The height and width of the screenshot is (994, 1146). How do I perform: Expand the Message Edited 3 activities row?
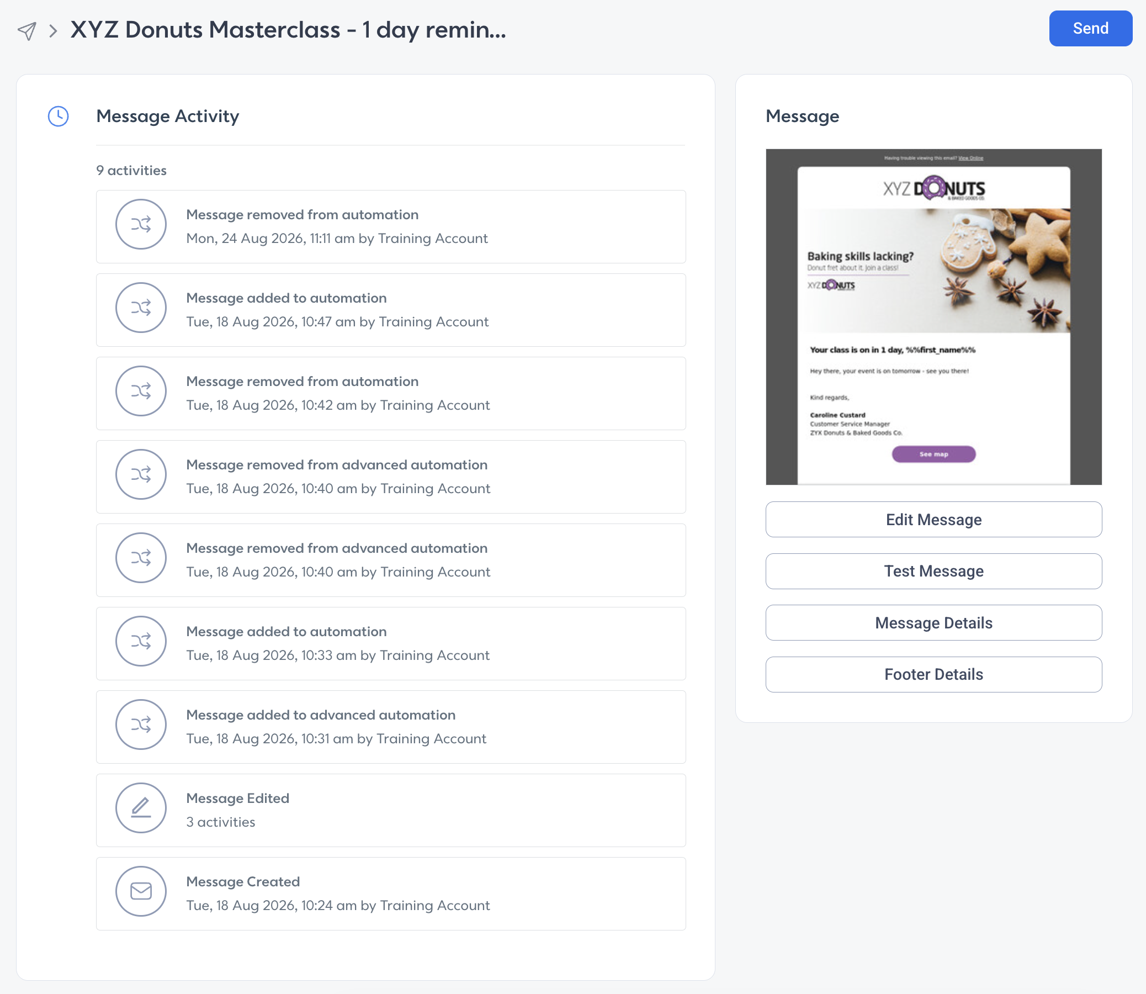coord(391,811)
